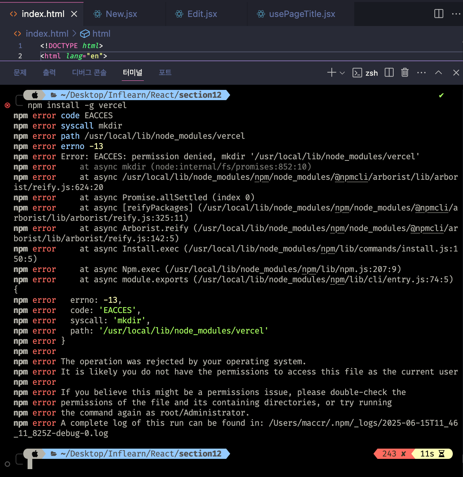Image resolution: width=463 pixels, height=477 pixels.
Task: Open the 문제 (Problems) panel tab
Action: tap(20, 73)
